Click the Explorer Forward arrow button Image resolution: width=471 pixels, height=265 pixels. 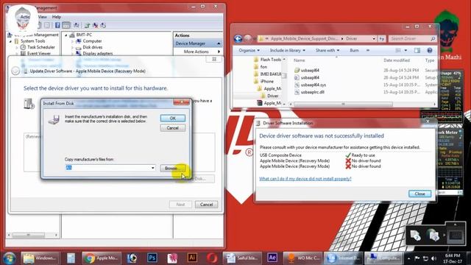[247, 39]
